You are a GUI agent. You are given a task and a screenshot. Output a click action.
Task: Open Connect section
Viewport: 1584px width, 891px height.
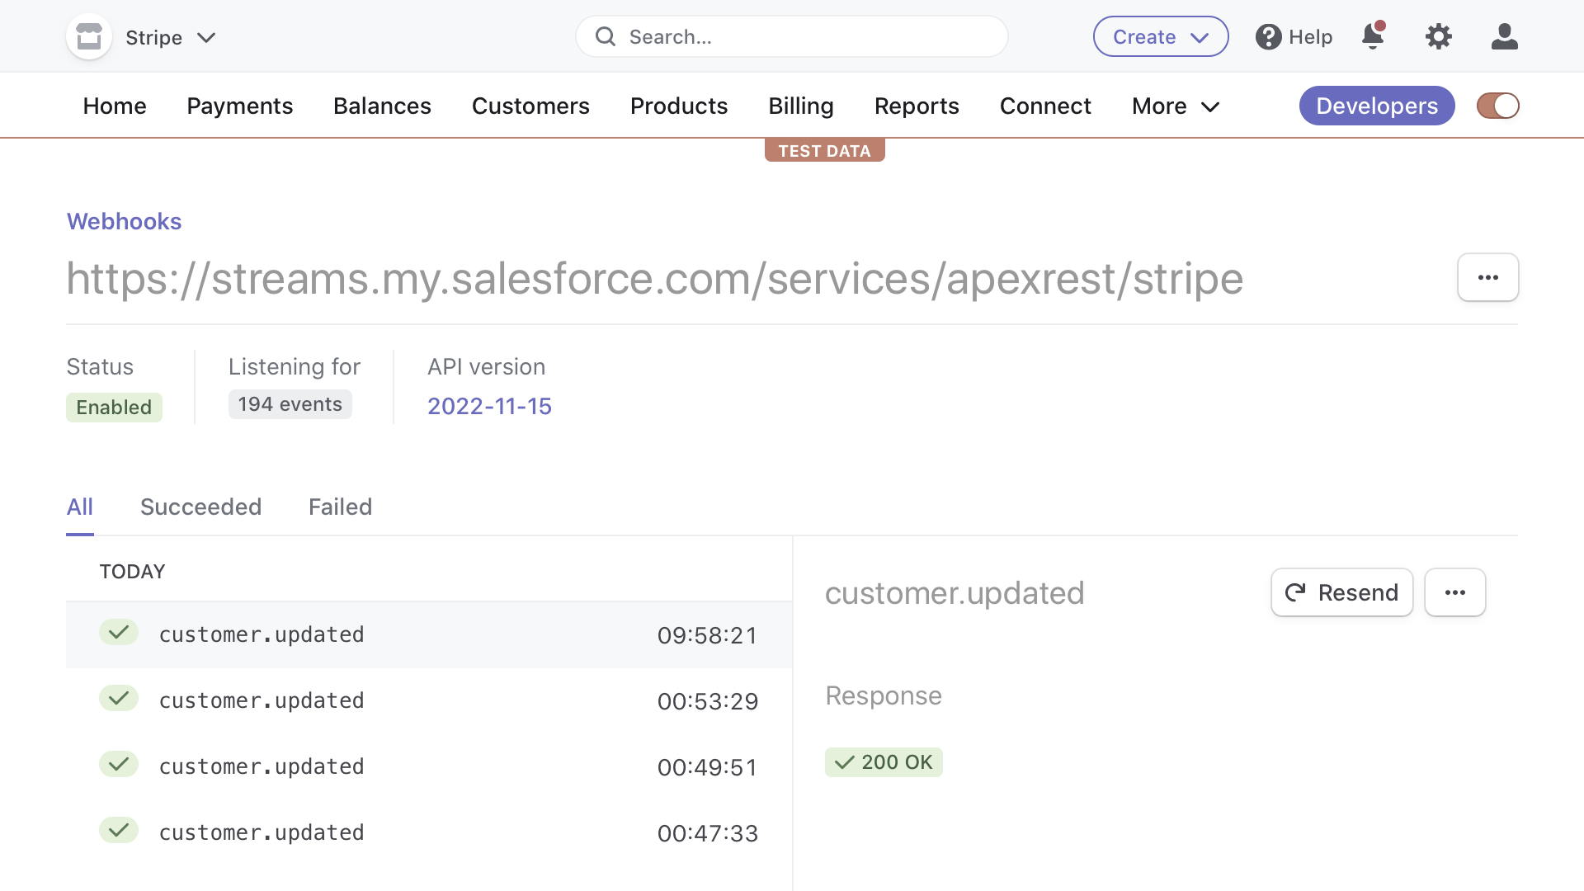(x=1045, y=106)
